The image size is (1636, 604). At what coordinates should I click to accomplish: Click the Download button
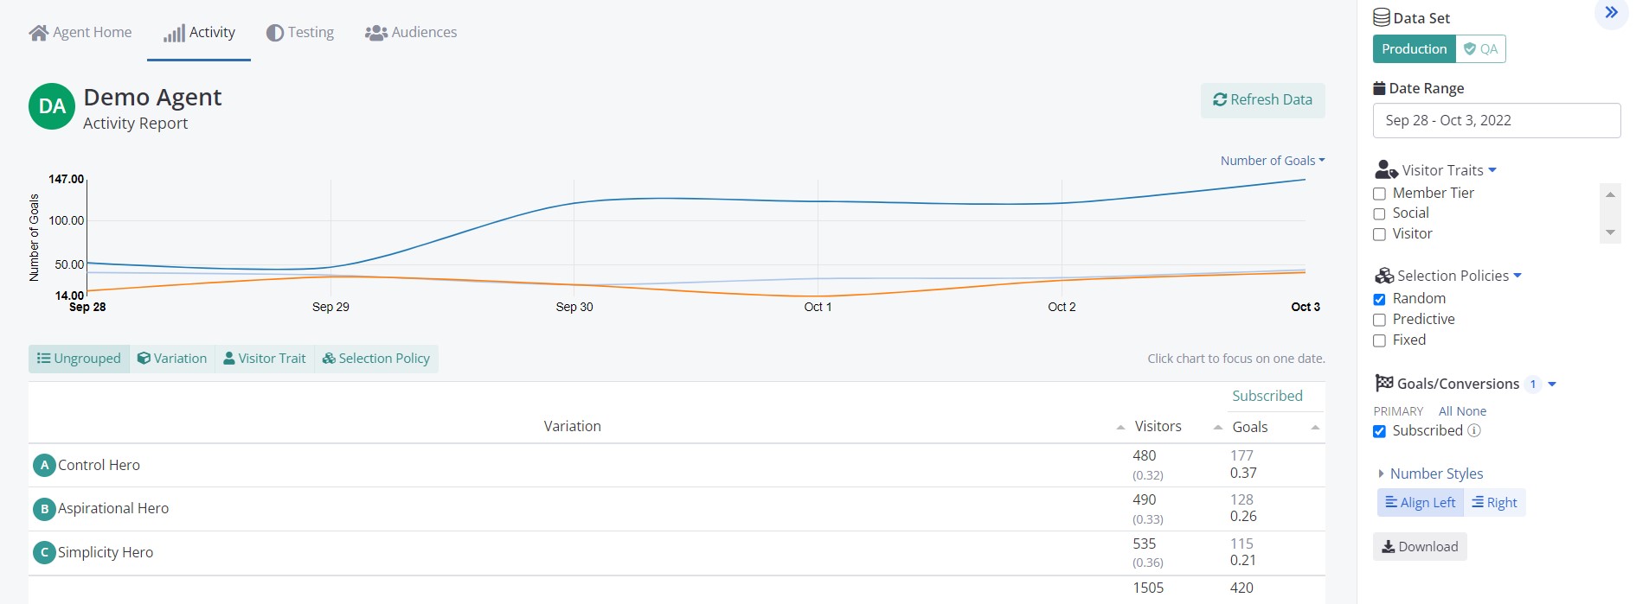[1420, 547]
